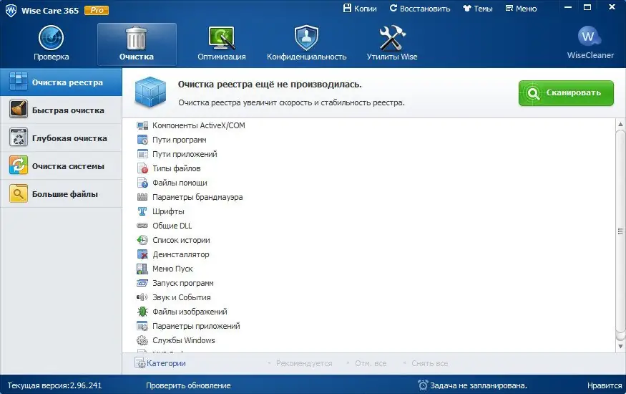The width and height of the screenshot is (626, 394).
Task: Click the Шрифты letter T icon
Action: coord(142,211)
